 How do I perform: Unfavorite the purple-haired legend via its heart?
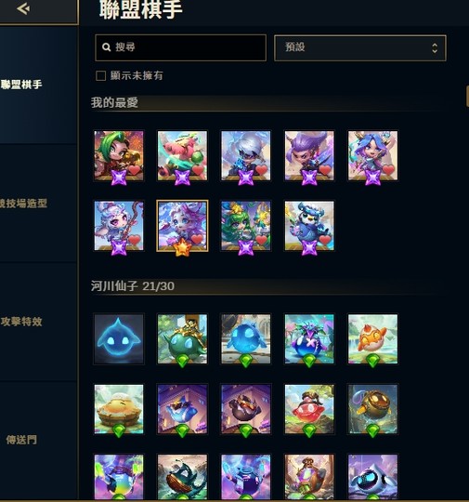tap(325, 170)
